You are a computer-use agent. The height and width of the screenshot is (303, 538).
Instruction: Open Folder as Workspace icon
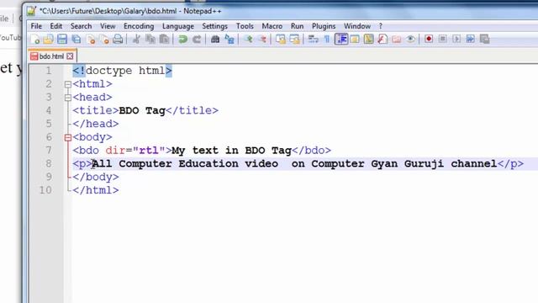396,40
